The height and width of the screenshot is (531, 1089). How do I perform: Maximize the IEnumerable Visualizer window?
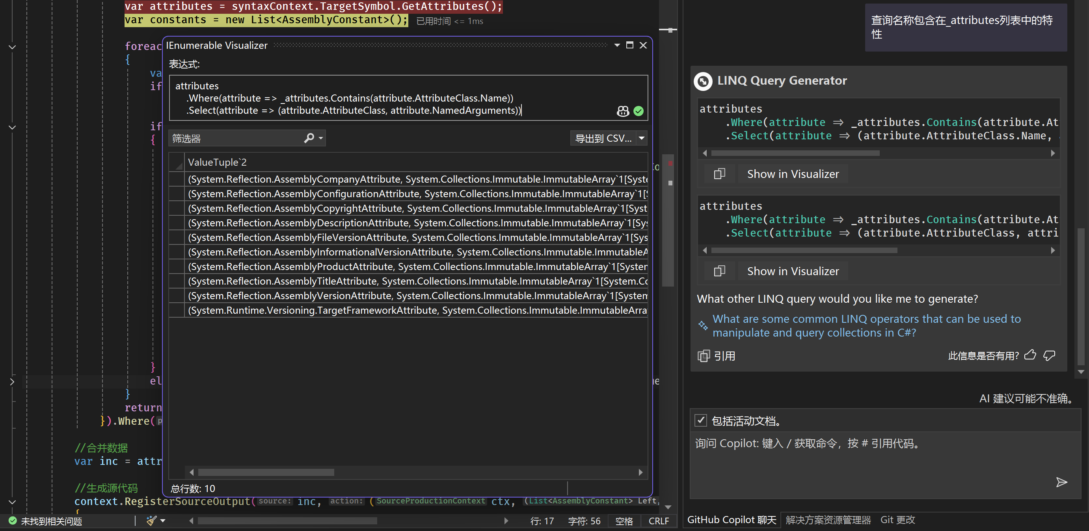pos(629,45)
